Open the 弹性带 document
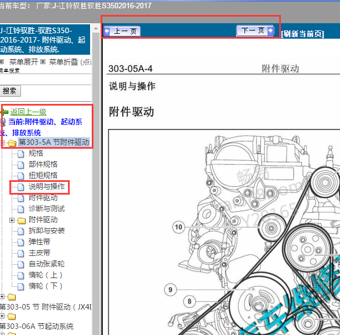Screen dimensions: 340x335 click(x=39, y=242)
